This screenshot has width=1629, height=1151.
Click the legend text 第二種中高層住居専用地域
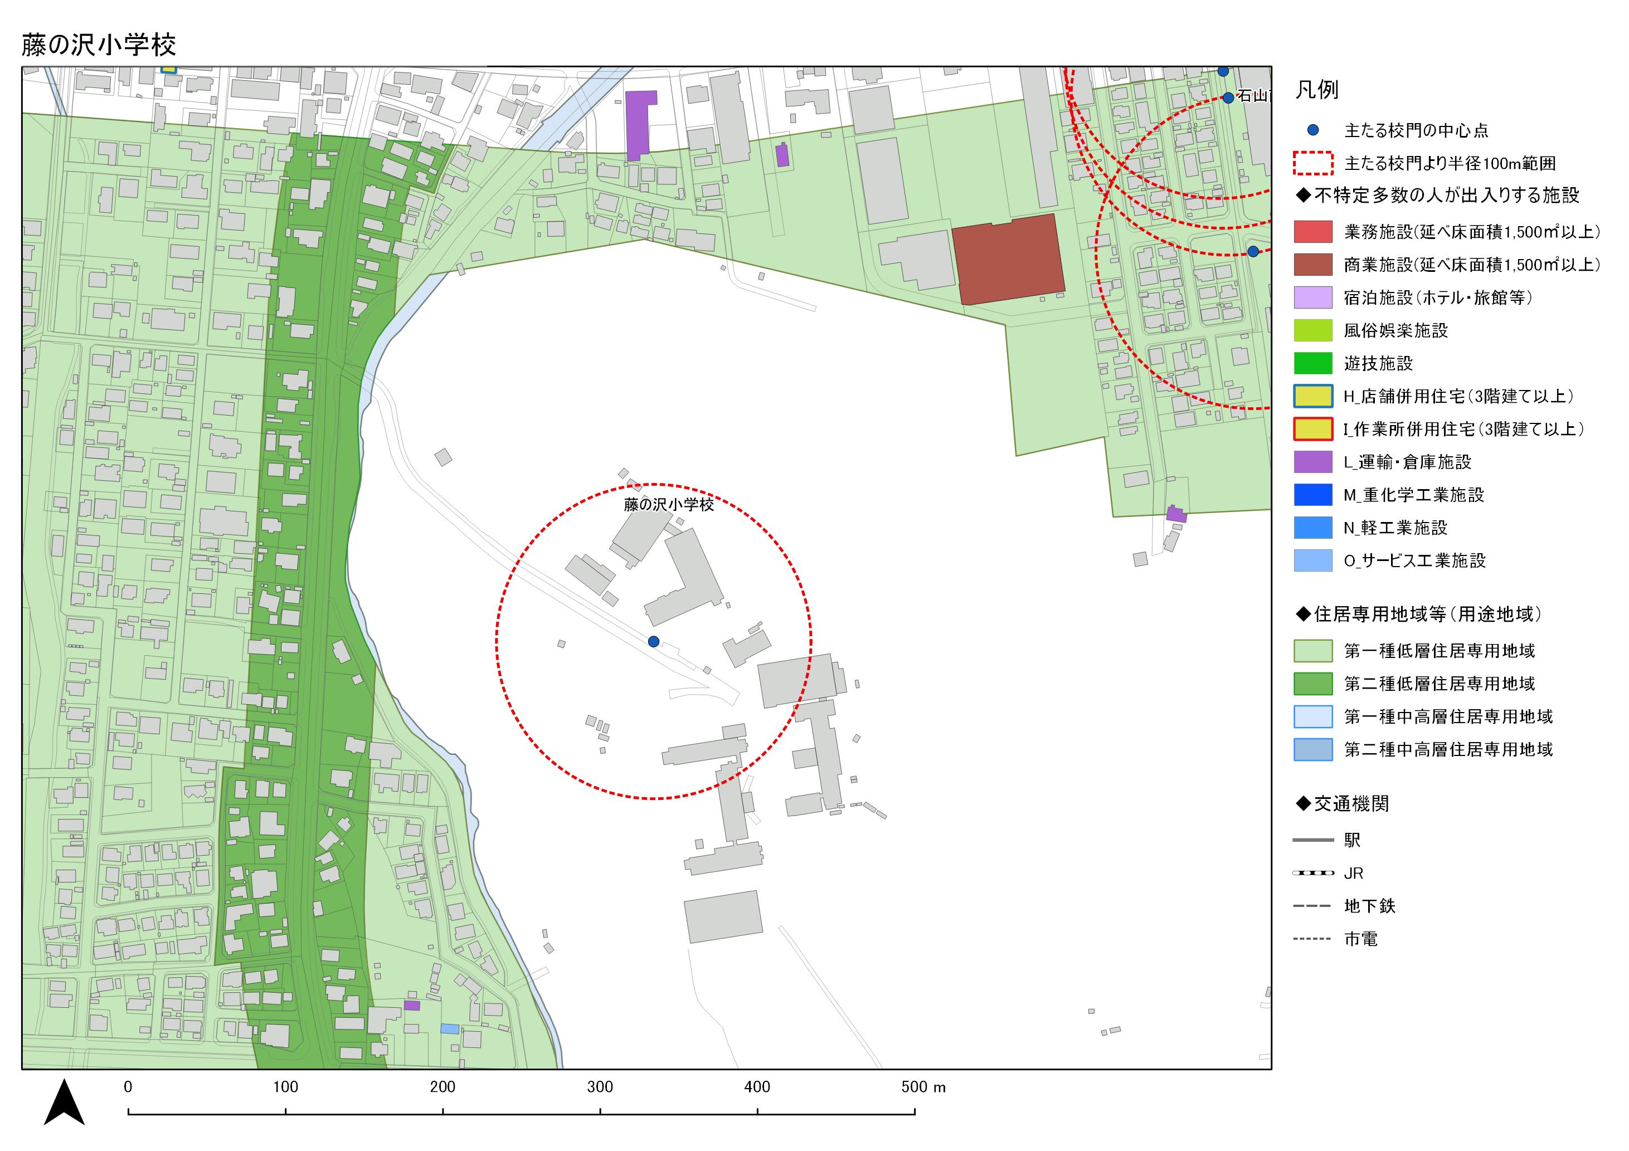pyautogui.click(x=1449, y=750)
